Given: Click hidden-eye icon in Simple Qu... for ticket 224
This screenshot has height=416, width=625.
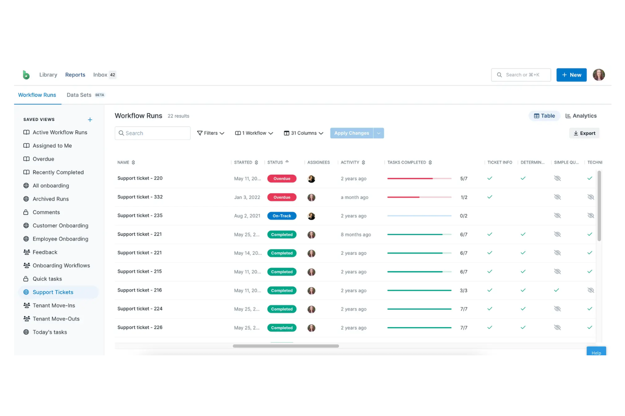Looking at the screenshot, I should 557,309.
